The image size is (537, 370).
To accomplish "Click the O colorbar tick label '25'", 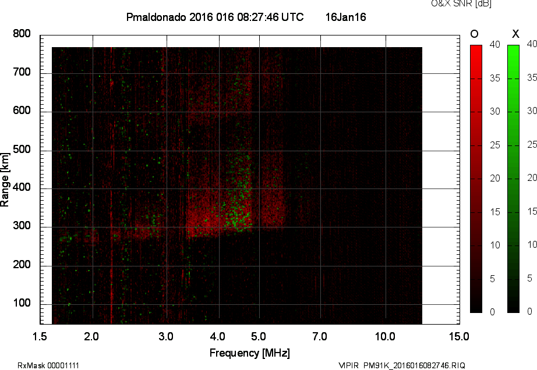I will [x=495, y=145].
